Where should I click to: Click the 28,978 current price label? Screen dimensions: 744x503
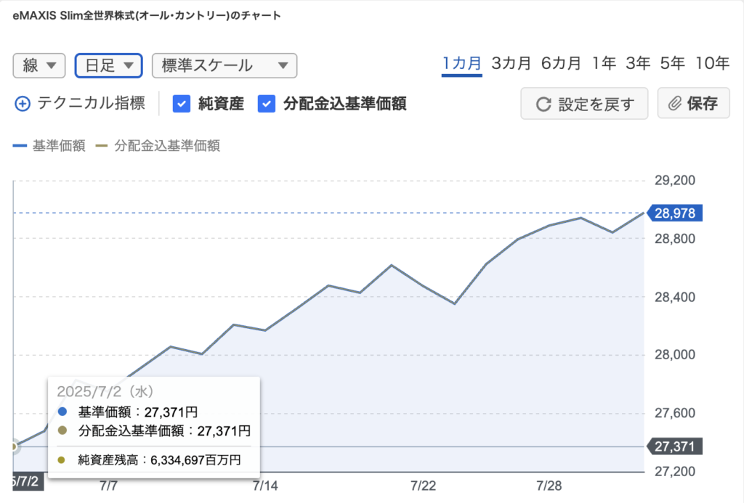tap(674, 213)
